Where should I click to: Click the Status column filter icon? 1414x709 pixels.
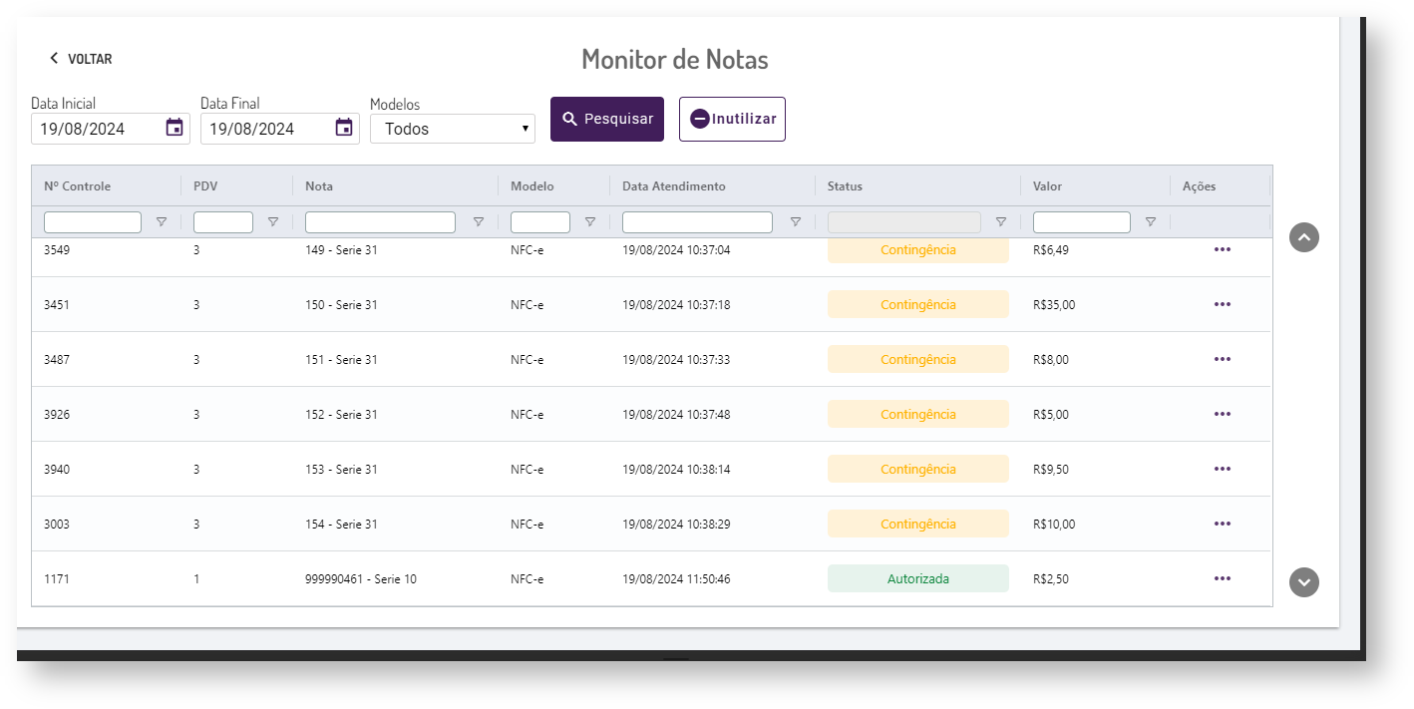pos(1001,222)
